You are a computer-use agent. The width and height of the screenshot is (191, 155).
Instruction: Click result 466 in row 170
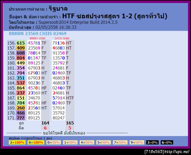coord(21,113)
